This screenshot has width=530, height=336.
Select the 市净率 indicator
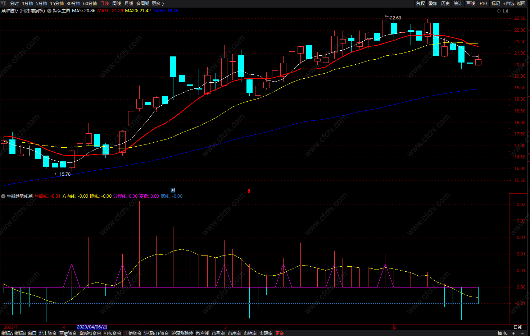[x=234, y=333]
